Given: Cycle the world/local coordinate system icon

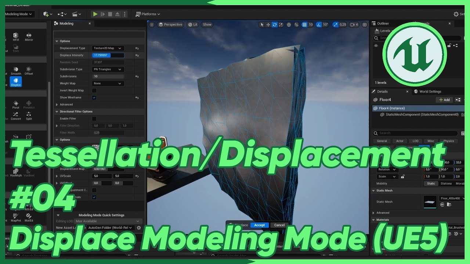Looking at the screenshot, I should [x=289, y=25].
